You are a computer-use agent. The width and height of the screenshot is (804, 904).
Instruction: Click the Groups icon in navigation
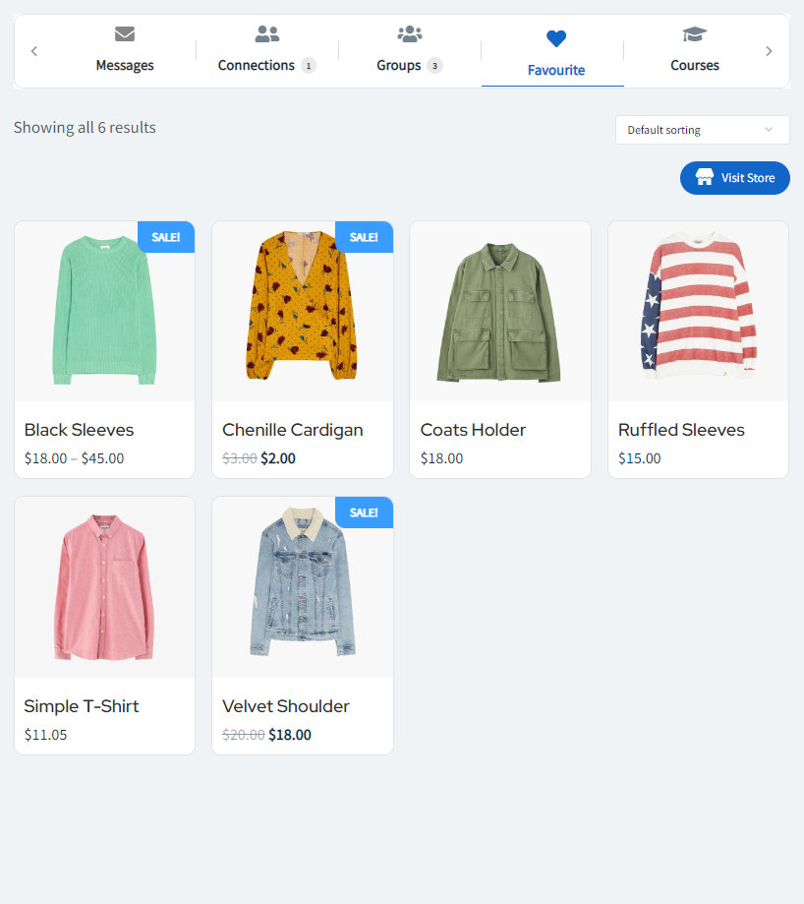[410, 34]
